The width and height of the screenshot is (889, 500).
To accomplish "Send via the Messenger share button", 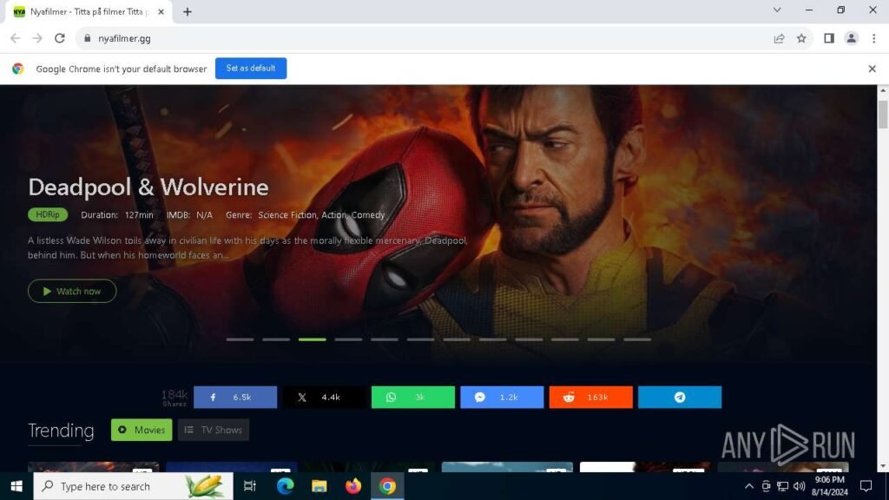I will 502,397.
